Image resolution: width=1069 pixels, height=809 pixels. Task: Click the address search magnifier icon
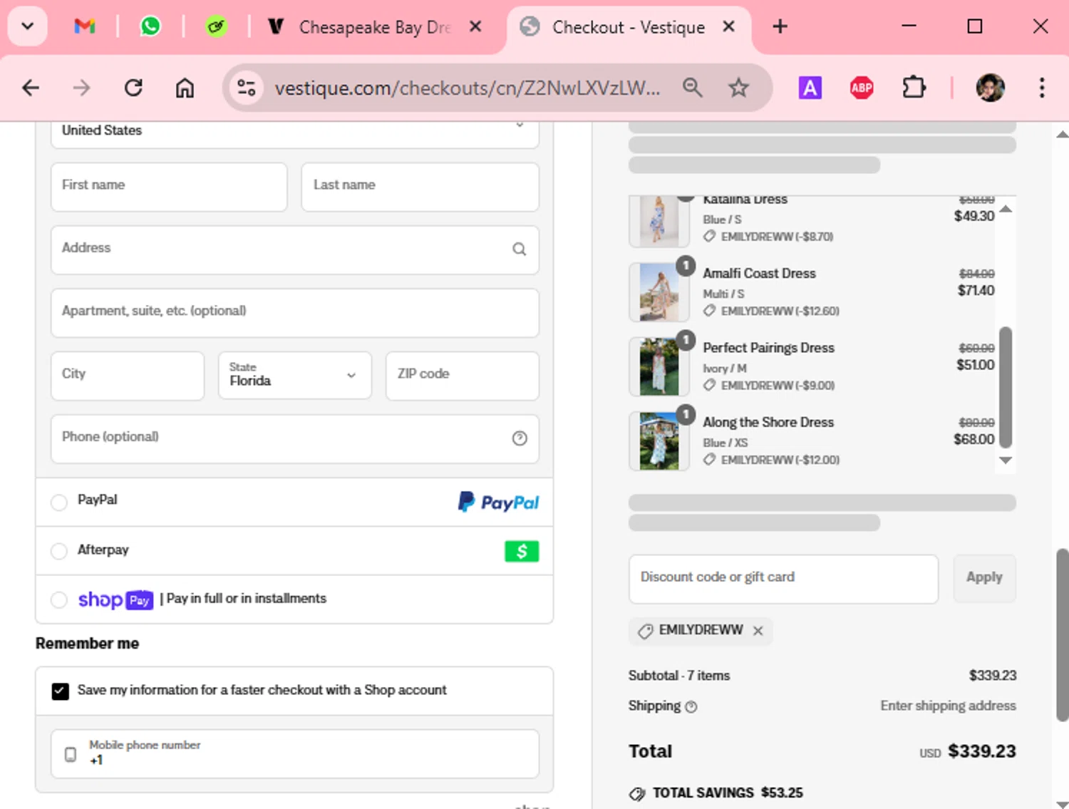[x=520, y=249]
